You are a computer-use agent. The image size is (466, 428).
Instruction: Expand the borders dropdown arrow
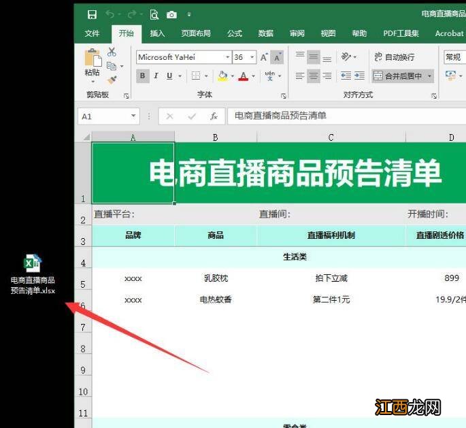pyautogui.click(x=206, y=76)
